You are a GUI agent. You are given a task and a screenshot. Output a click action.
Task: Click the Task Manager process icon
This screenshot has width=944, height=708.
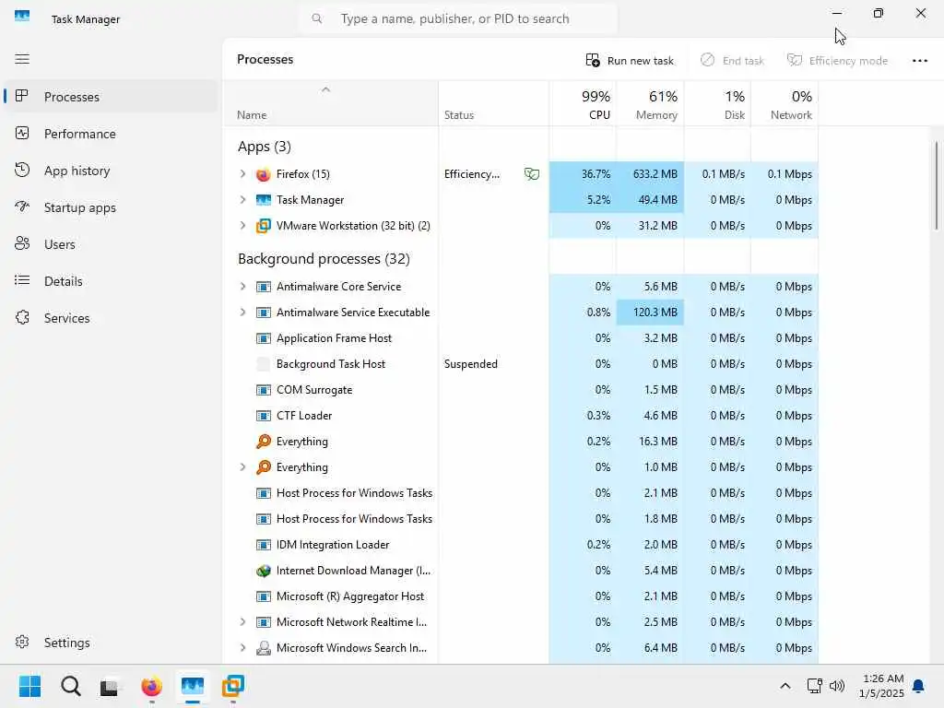(x=263, y=200)
